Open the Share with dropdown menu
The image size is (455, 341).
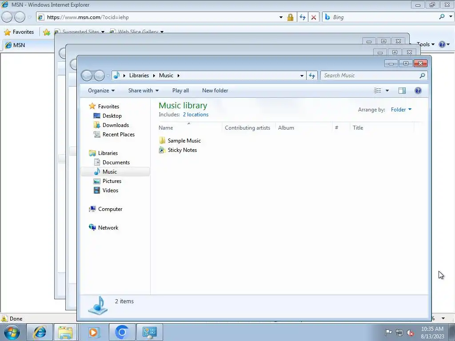click(x=144, y=91)
